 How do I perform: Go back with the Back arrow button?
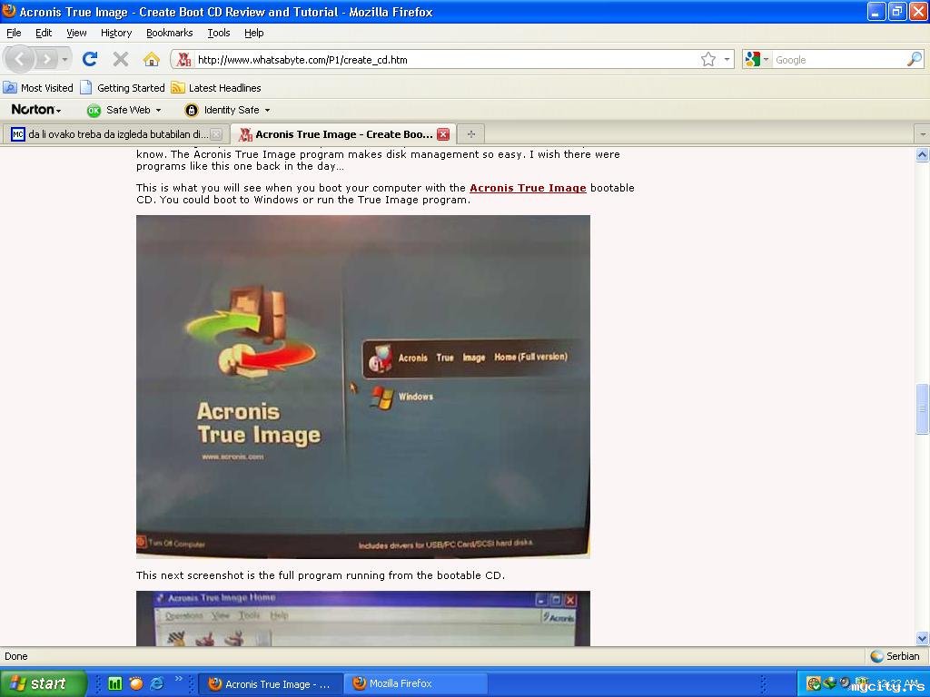[x=20, y=59]
